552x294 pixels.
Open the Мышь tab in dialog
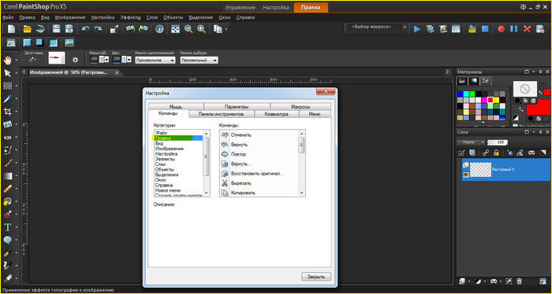coord(176,107)
